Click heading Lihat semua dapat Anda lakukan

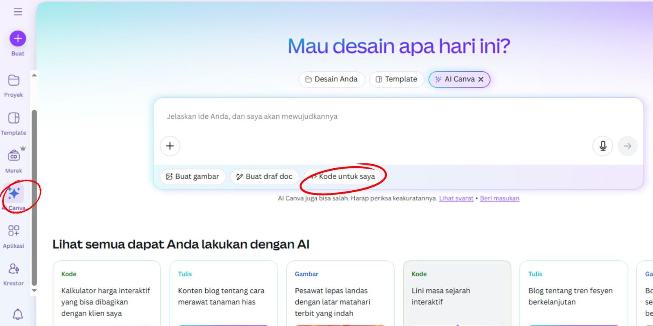(x=181, y=244)
